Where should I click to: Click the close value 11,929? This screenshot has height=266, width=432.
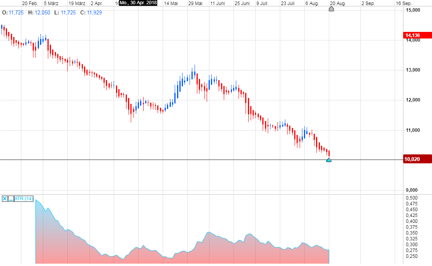(94, 13)
